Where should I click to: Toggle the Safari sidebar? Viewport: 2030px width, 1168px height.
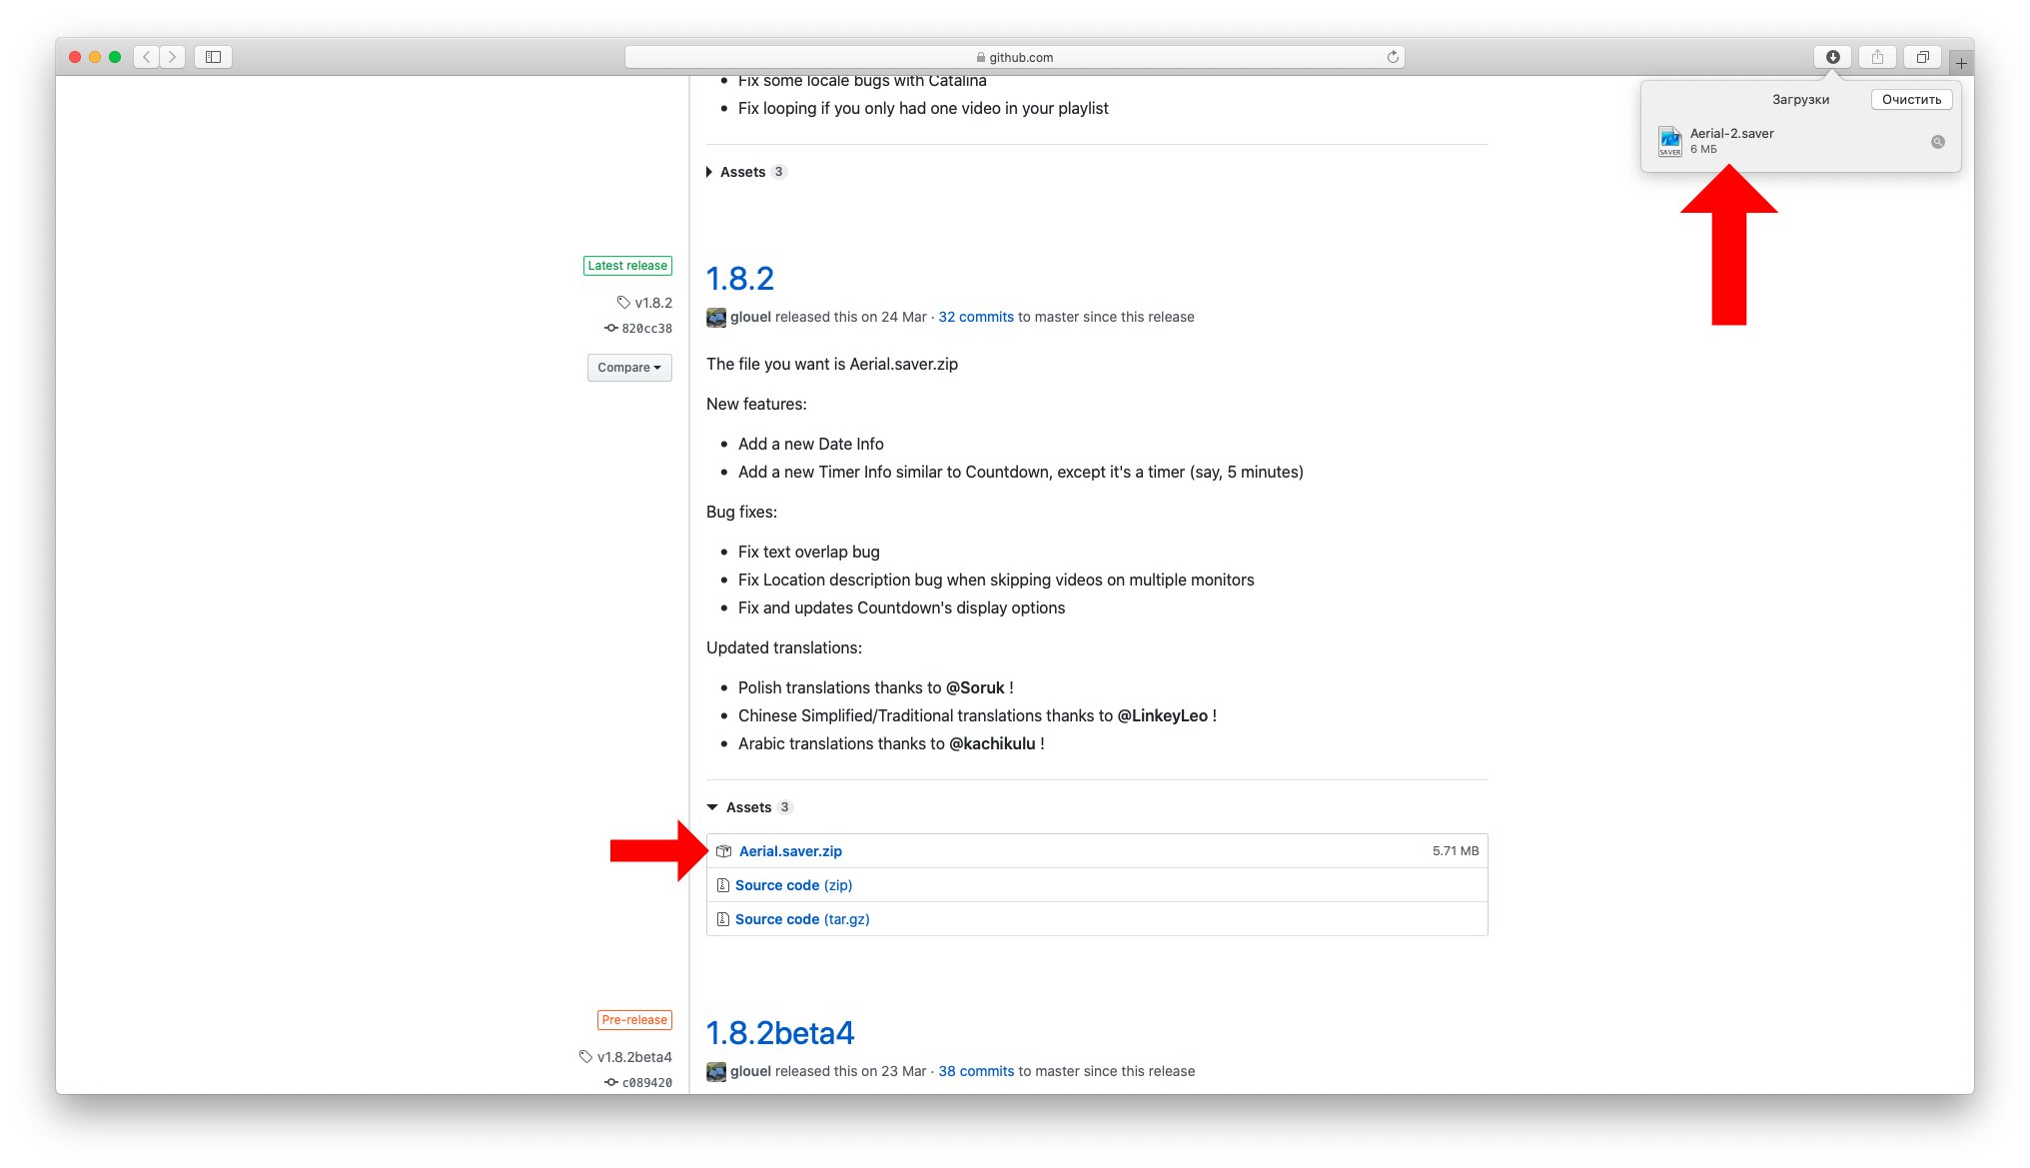213,57
